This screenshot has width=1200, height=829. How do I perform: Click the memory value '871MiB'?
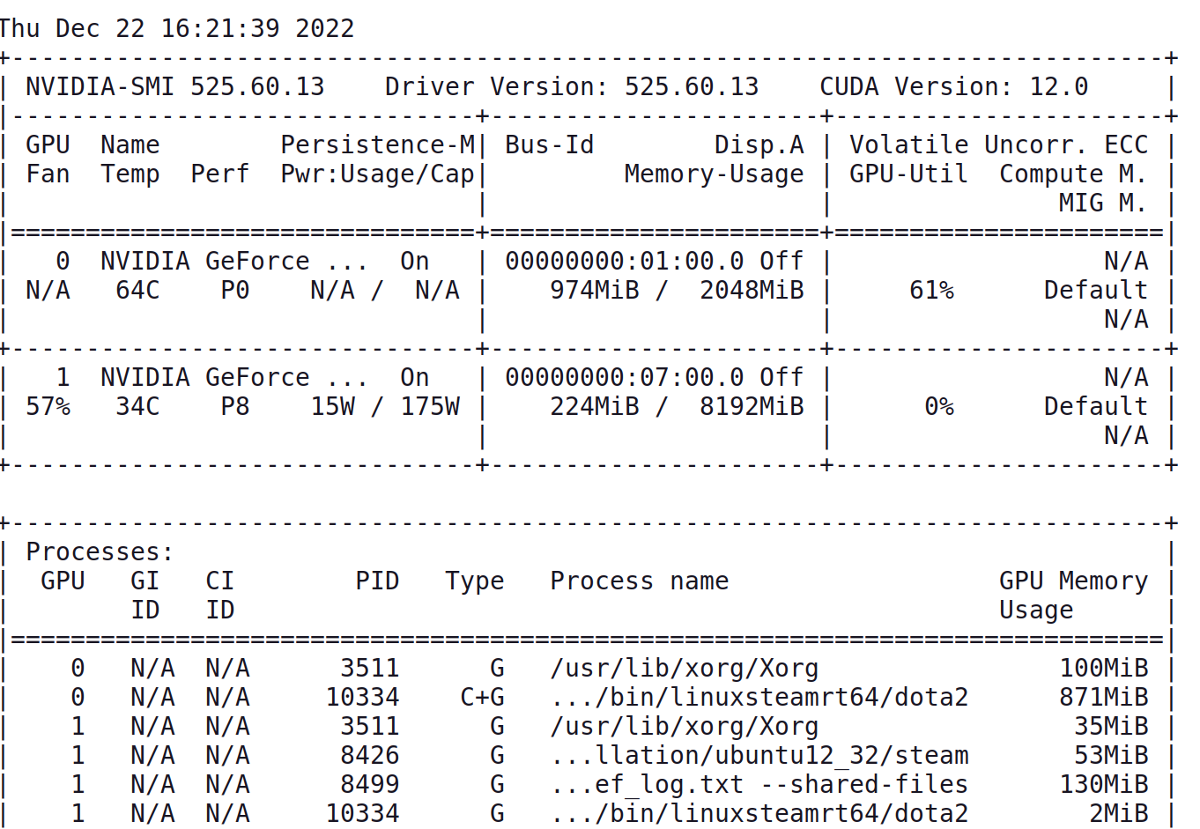(1103, 697)
